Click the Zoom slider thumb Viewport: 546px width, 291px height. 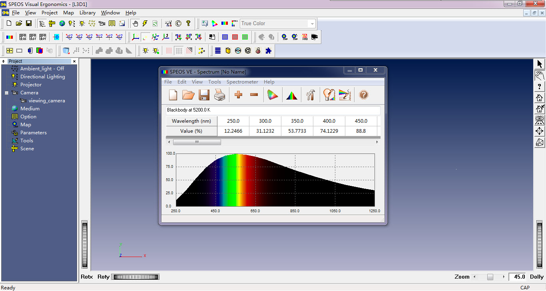490,277
